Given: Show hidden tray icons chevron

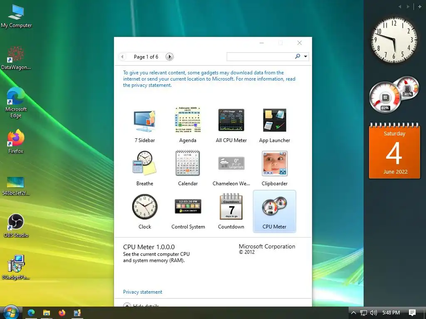Looking at the screenshot, I should [x=354, y=313].
